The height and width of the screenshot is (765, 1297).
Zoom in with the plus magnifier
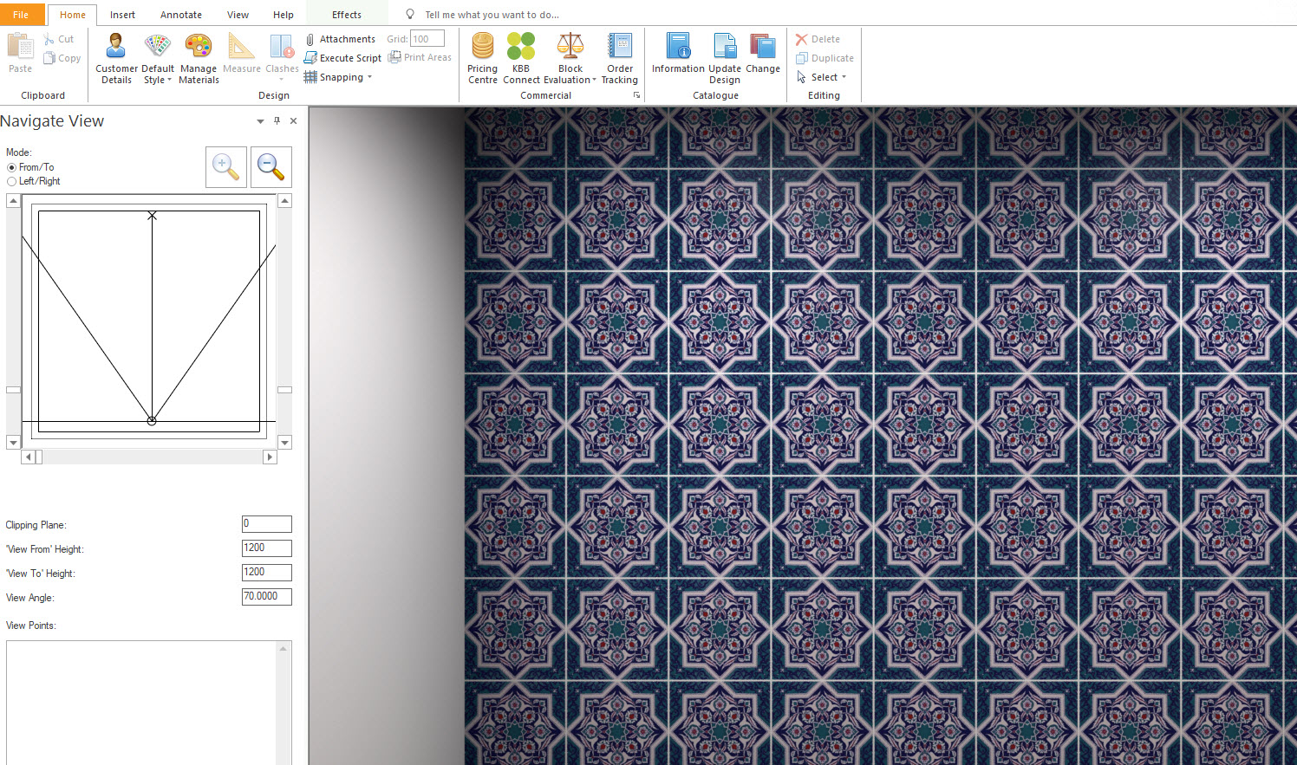pos(225,166)
